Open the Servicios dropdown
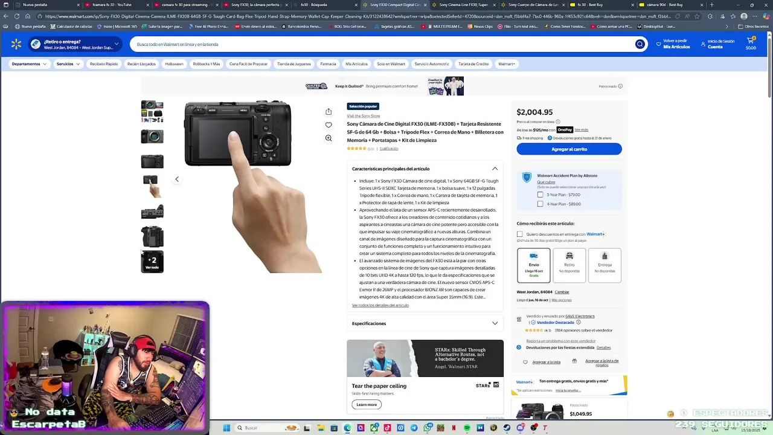The image size is (773, 435). pyautogui.click(x=68, y=63)
